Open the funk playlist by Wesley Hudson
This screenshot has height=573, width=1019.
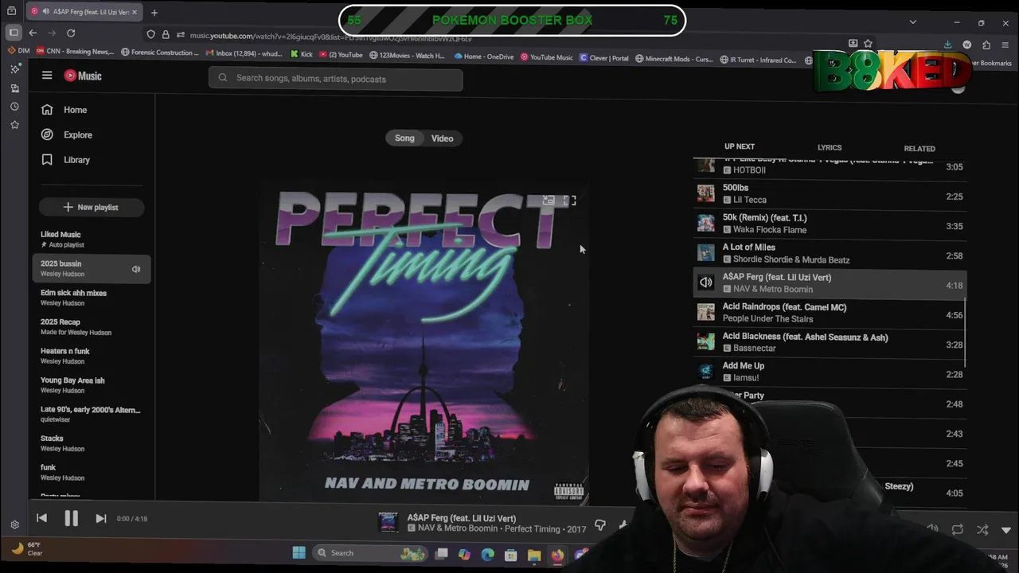[x=91, y=473]
